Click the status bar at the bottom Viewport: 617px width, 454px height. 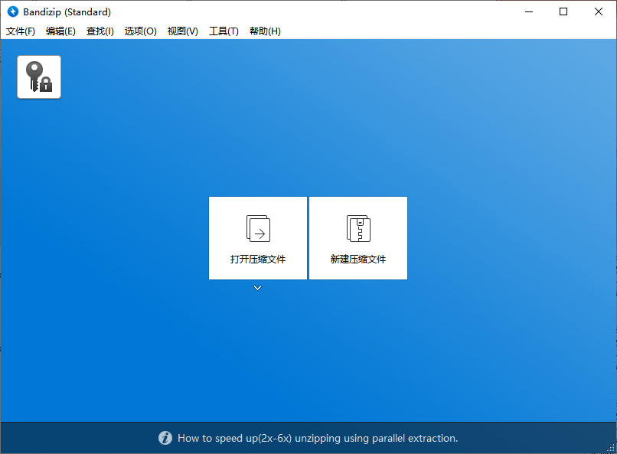tap(308, 438)
